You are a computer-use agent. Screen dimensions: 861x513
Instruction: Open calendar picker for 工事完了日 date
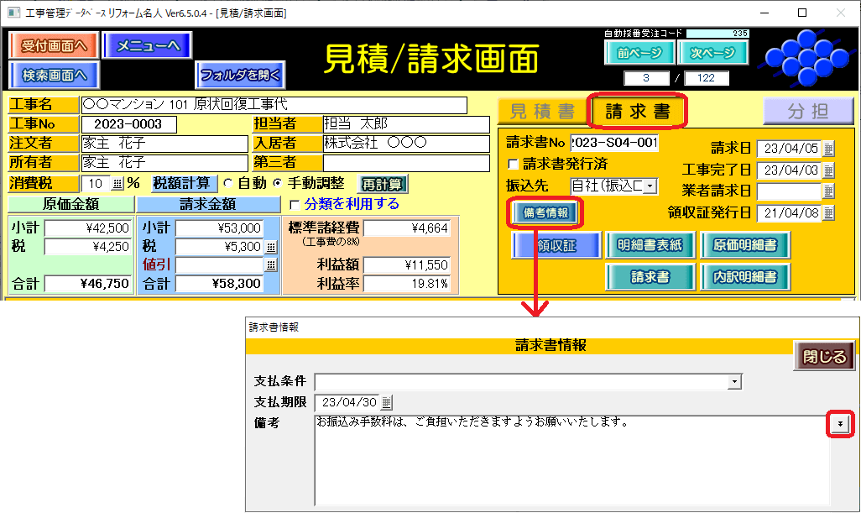pos(828,170)
